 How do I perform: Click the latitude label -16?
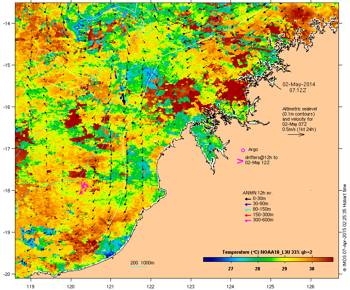click(x=6, y=107)
